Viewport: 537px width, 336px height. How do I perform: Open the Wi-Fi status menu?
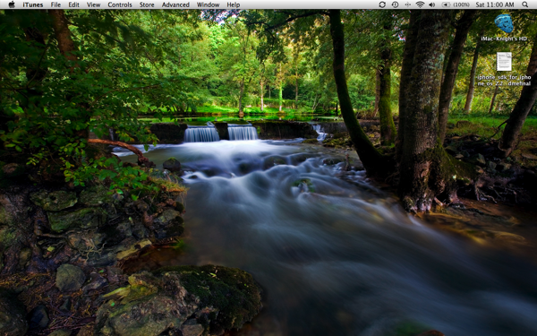tap(420, 4)
